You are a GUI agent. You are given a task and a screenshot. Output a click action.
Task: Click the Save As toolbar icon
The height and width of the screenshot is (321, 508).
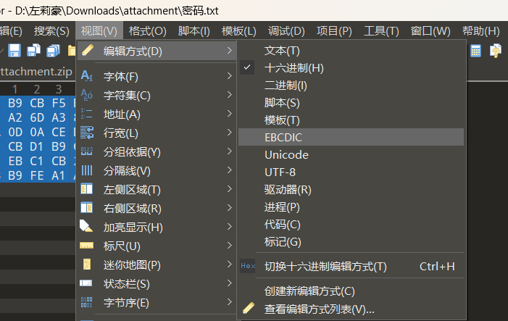(33, 51)
